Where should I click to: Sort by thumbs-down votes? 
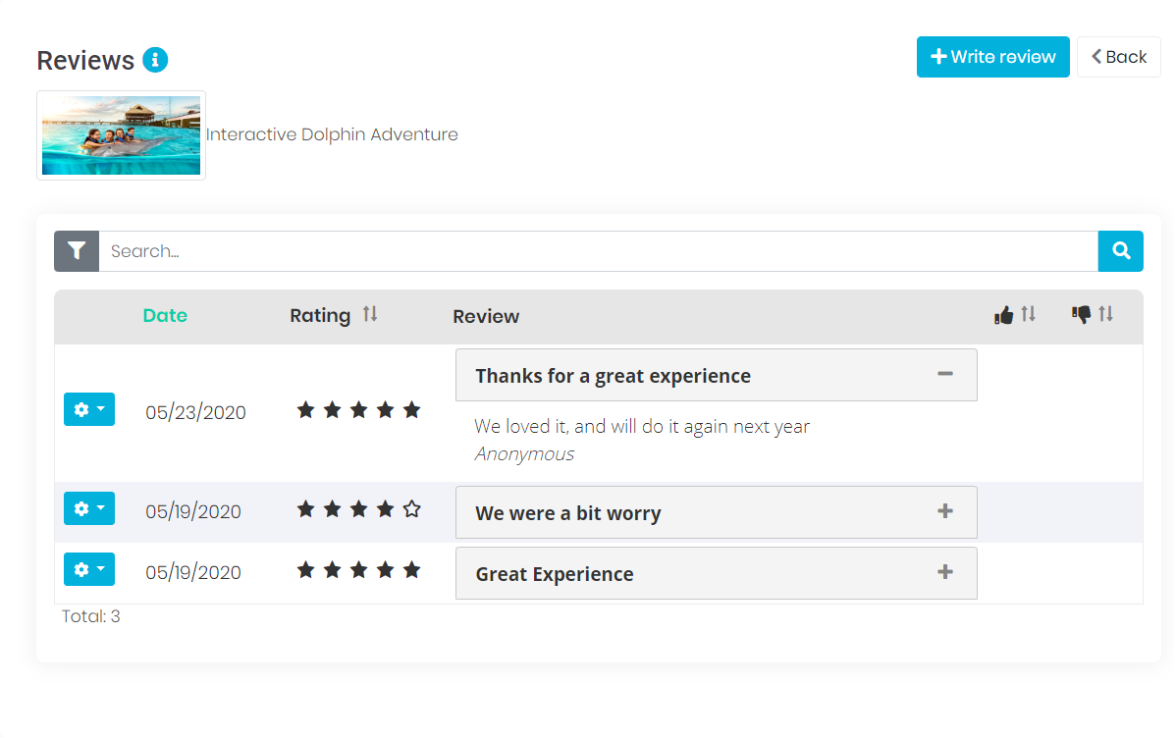point(1093,315)
